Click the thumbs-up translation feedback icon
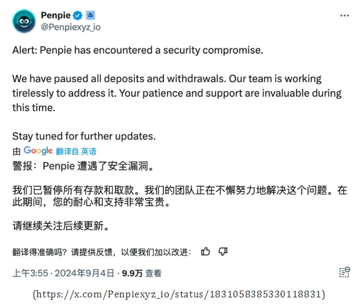This screenshot has height=306, width=356. pos(206,251)
